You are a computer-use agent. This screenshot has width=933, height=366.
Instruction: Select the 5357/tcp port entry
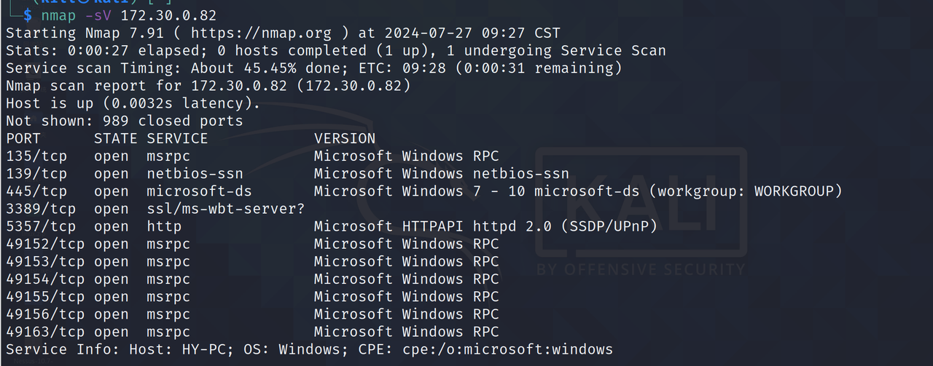point(41,226)
